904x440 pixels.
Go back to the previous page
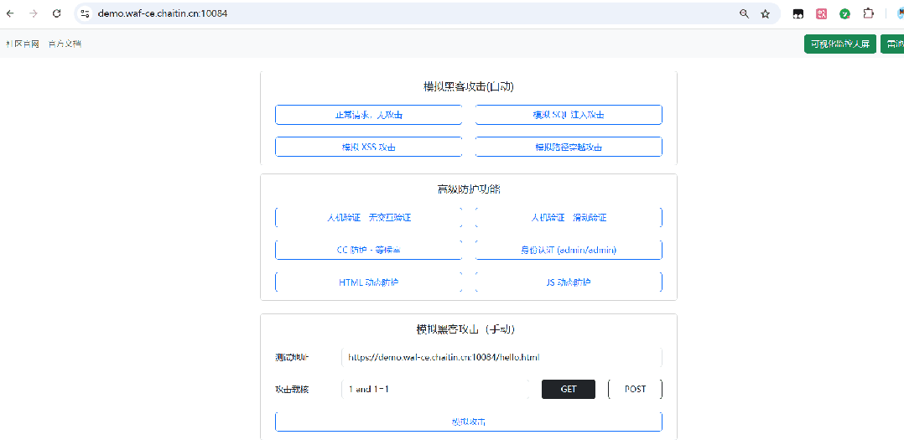pos(10,13)
